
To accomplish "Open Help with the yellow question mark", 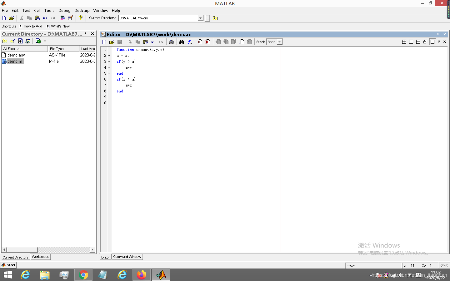I will click(x=81, y=18).
